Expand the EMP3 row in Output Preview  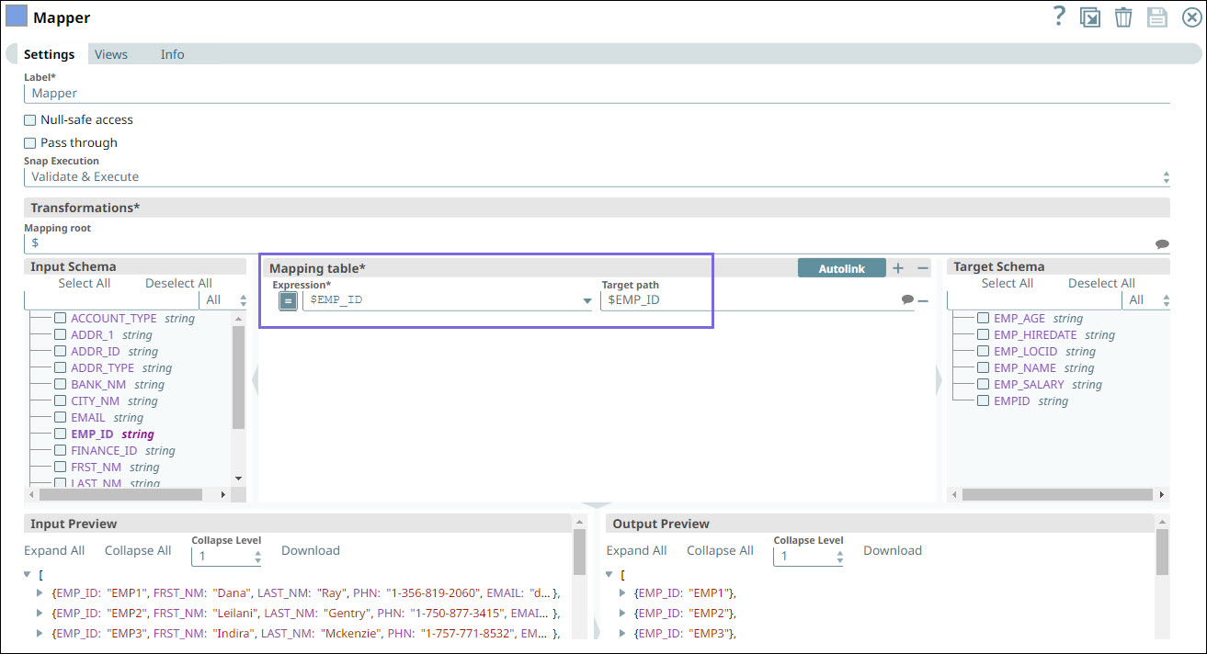pos(621,633)
